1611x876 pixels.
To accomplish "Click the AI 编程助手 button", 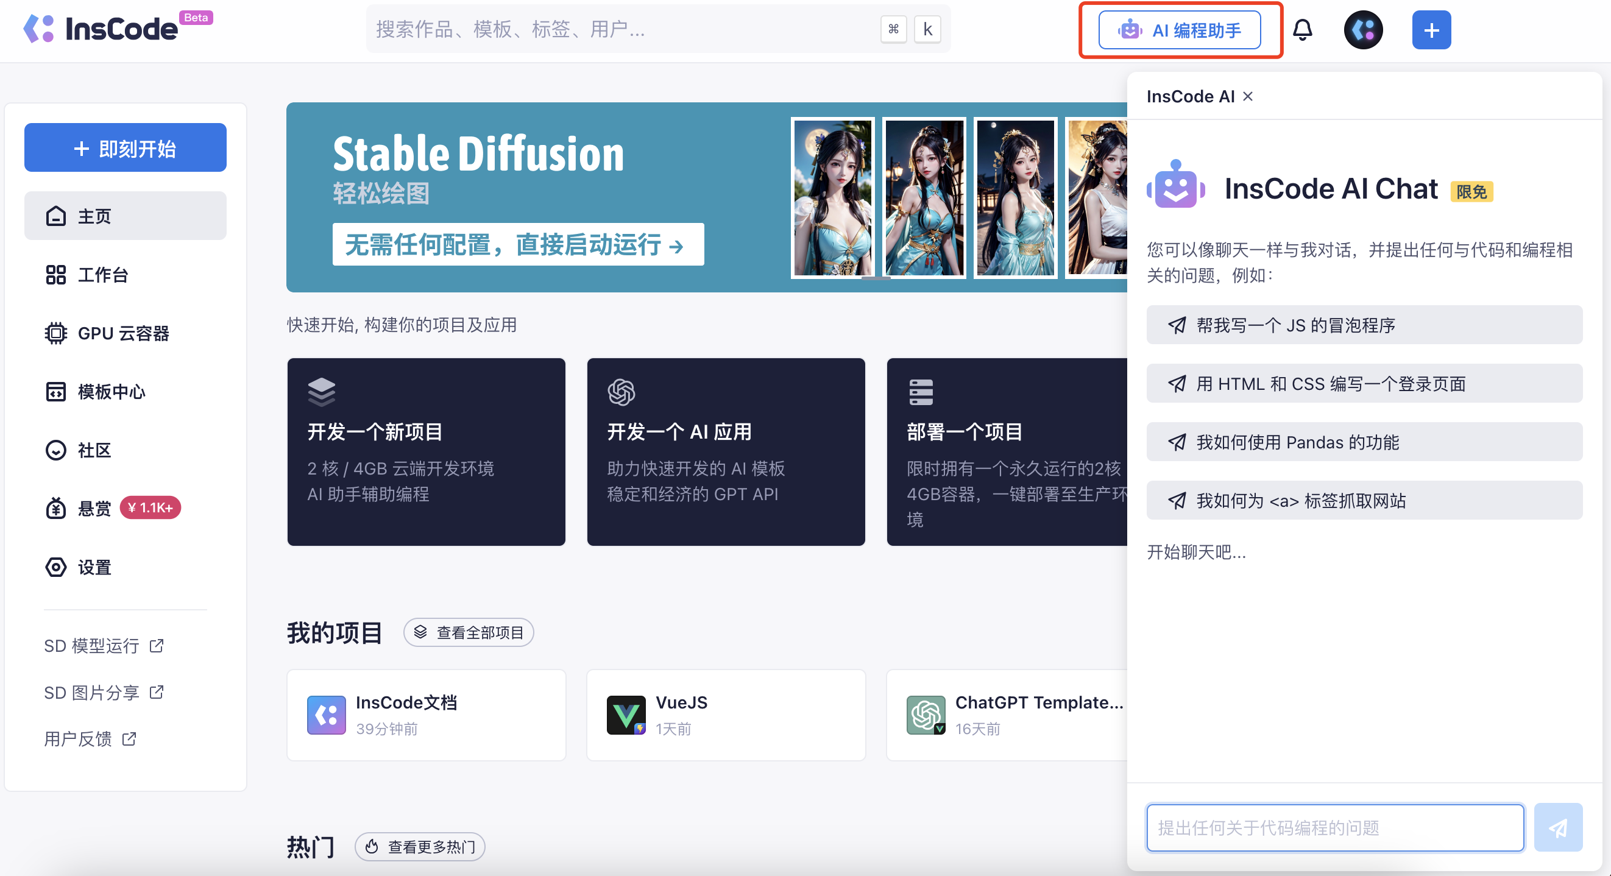I will coord(1180,30).
